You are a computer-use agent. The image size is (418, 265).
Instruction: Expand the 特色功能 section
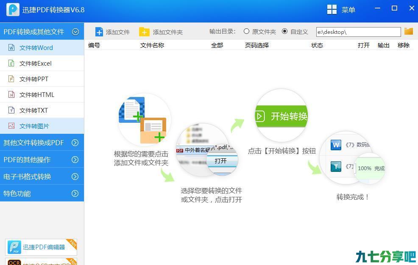(75, 193)
